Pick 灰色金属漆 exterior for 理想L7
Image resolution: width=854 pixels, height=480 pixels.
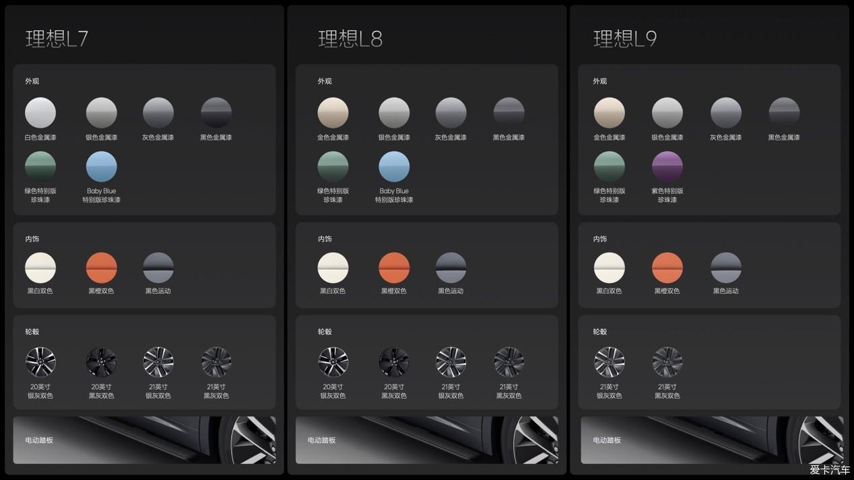coord(158,112)
